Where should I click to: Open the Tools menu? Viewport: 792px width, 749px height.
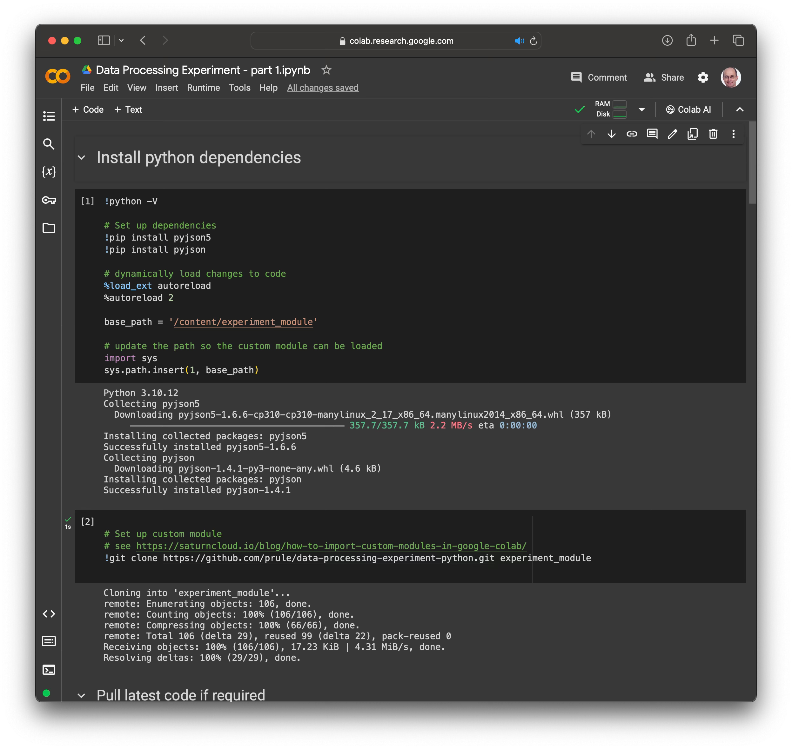coord(239,88)
